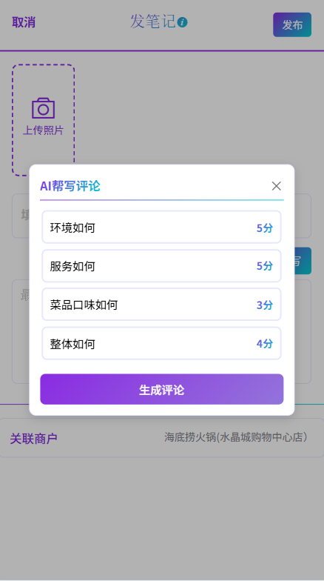324x581 pixels.
Task: Open the 菜品口味如何 rating row
Action: pos(161,305)
